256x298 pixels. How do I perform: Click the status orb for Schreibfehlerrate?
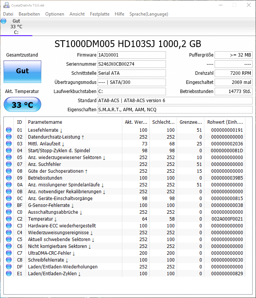(9, 260)
